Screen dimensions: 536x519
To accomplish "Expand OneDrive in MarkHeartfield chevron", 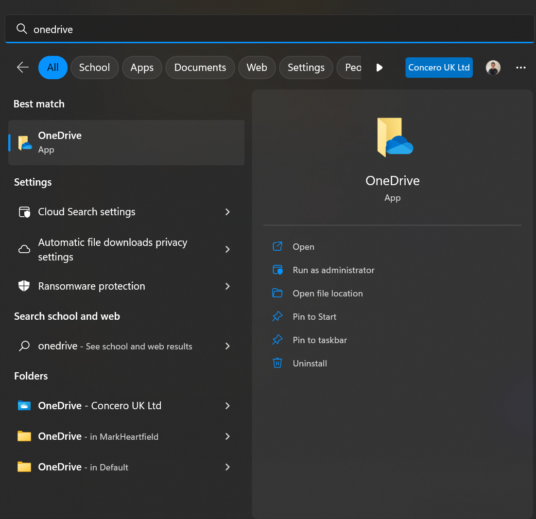I will pyautogui.click(x=227, y=436).
